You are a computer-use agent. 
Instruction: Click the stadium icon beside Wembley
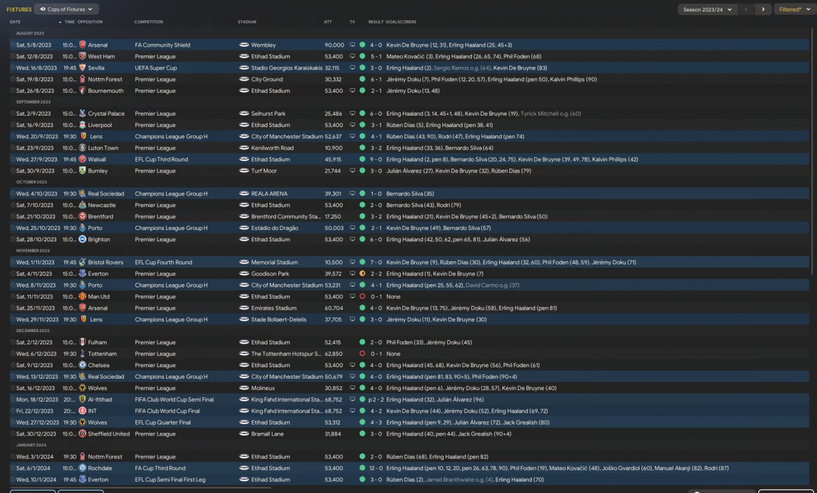tap(244, 45)
